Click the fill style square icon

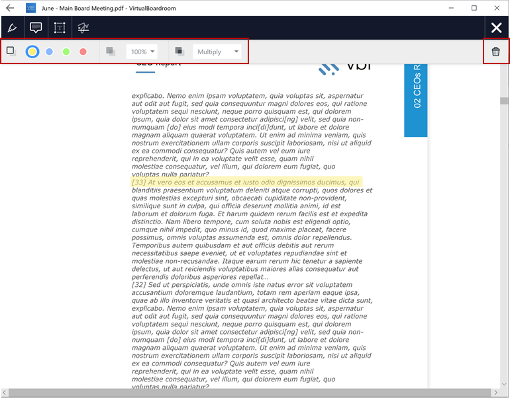[x=11, y=51]
